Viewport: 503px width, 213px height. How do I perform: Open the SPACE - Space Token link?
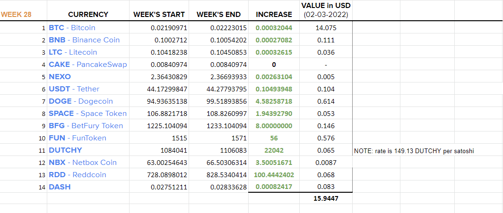pos(87,114)
